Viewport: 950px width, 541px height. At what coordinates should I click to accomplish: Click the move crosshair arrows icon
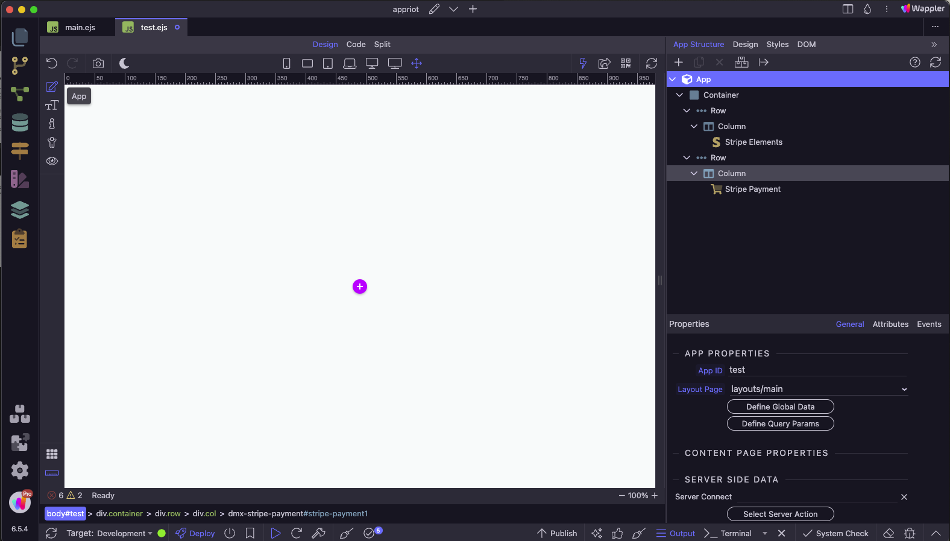pos(417,63)
